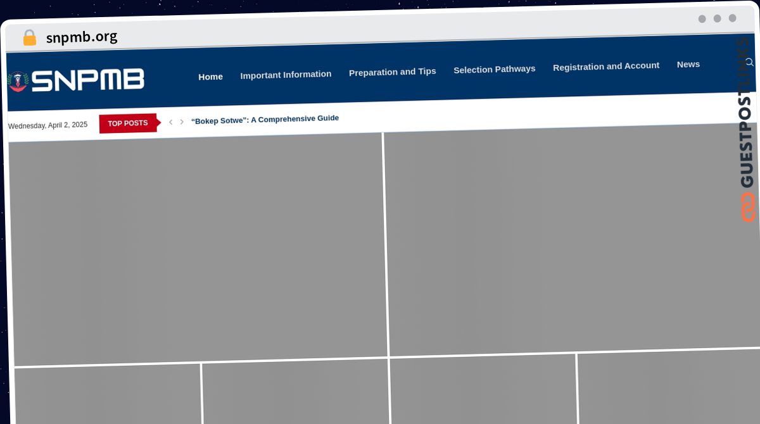Open the first small bottom thumbnail

click(x=108, y=394)
